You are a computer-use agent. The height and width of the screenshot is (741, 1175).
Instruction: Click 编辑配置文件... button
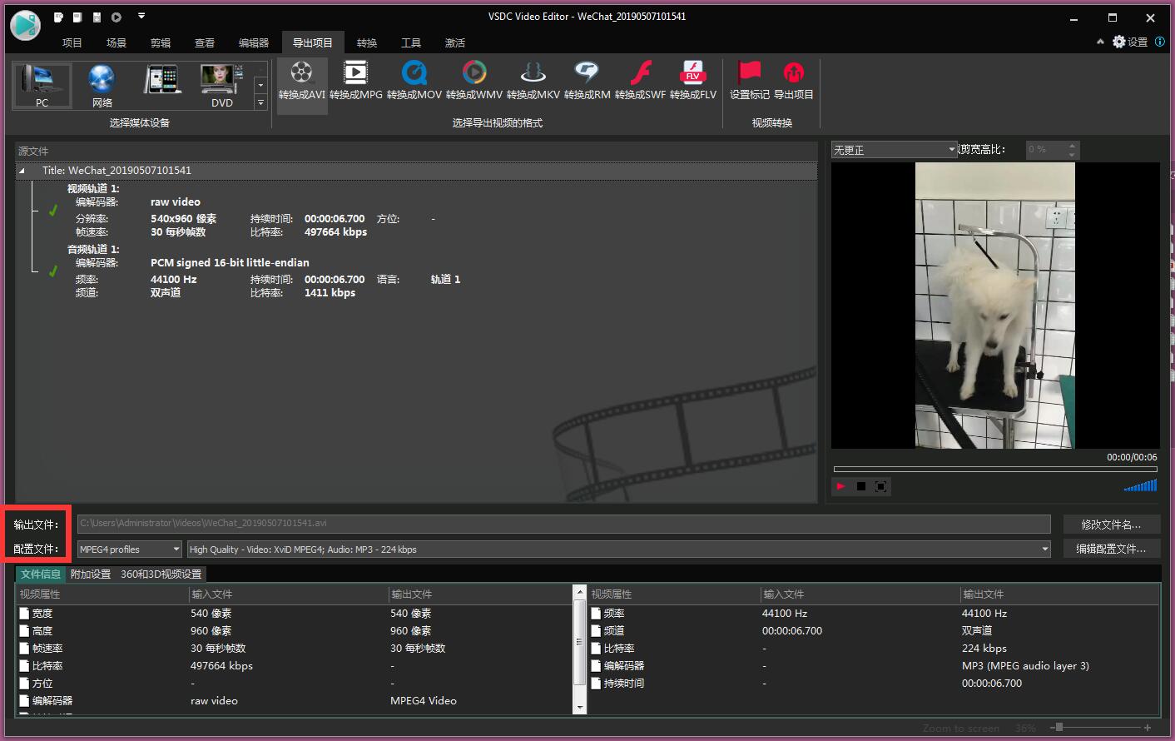pos(1112,549)
